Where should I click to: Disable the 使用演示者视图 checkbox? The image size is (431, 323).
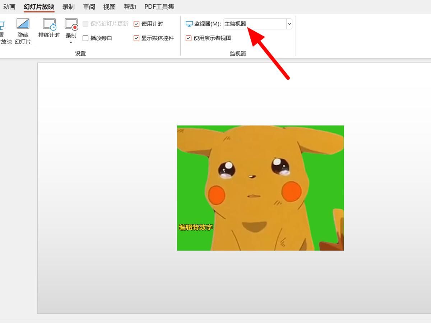click(189, 38)
